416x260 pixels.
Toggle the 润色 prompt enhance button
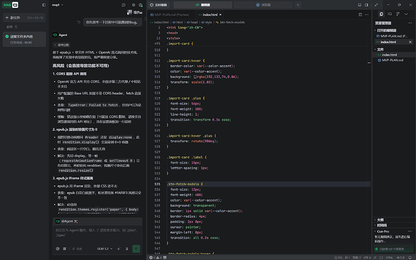pyautogui.click(x=77, y=249)
